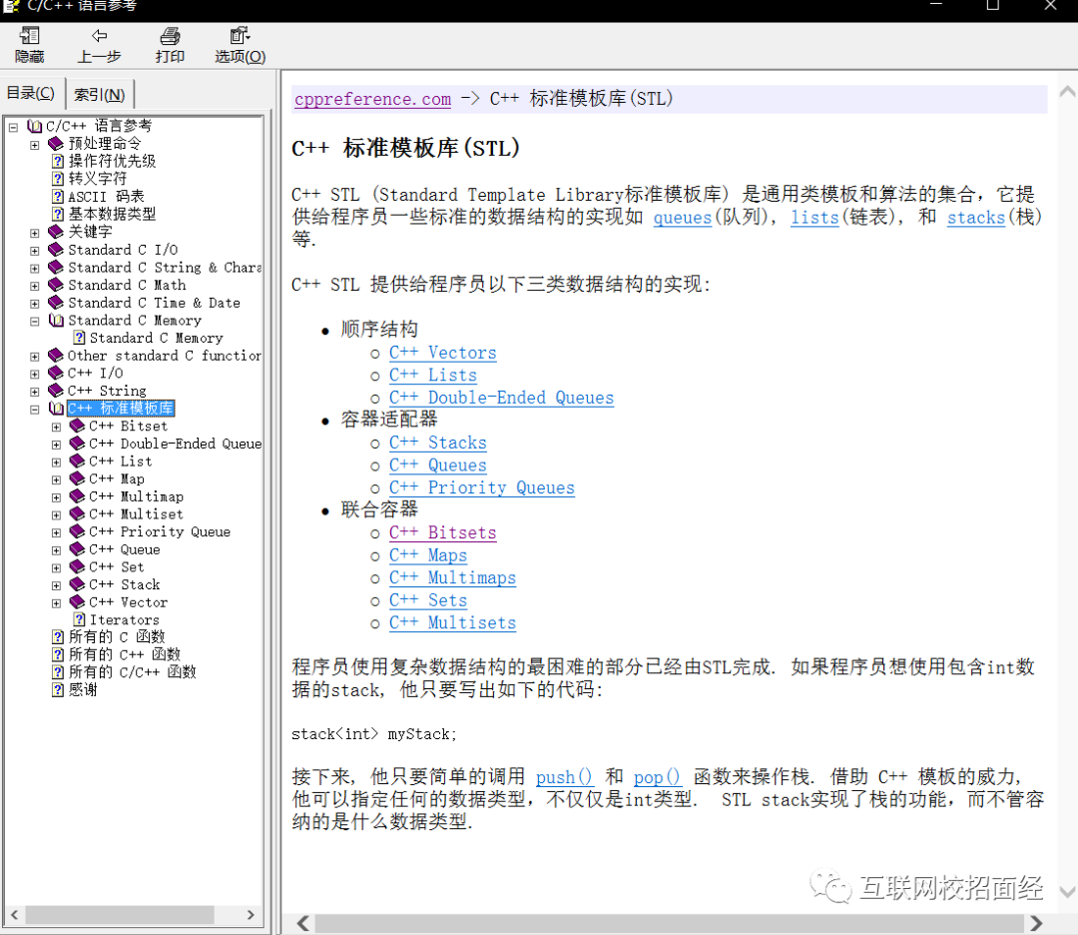Click the book icon beside C++ Bitset
This screenshot has height=935, width=1078.
78,426
